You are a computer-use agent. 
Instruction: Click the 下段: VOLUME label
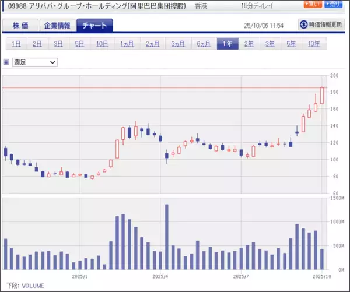(26, 286)
